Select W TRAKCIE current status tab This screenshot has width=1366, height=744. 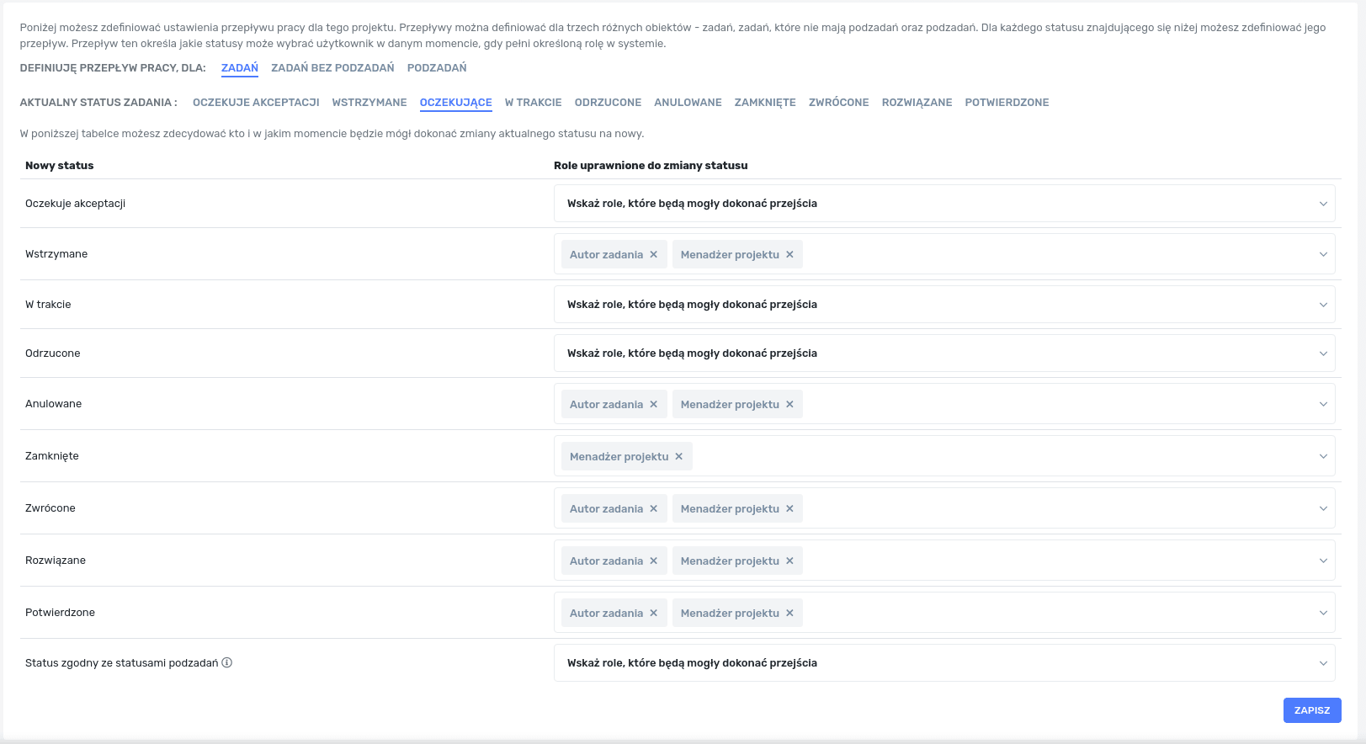tap(534, 103)
